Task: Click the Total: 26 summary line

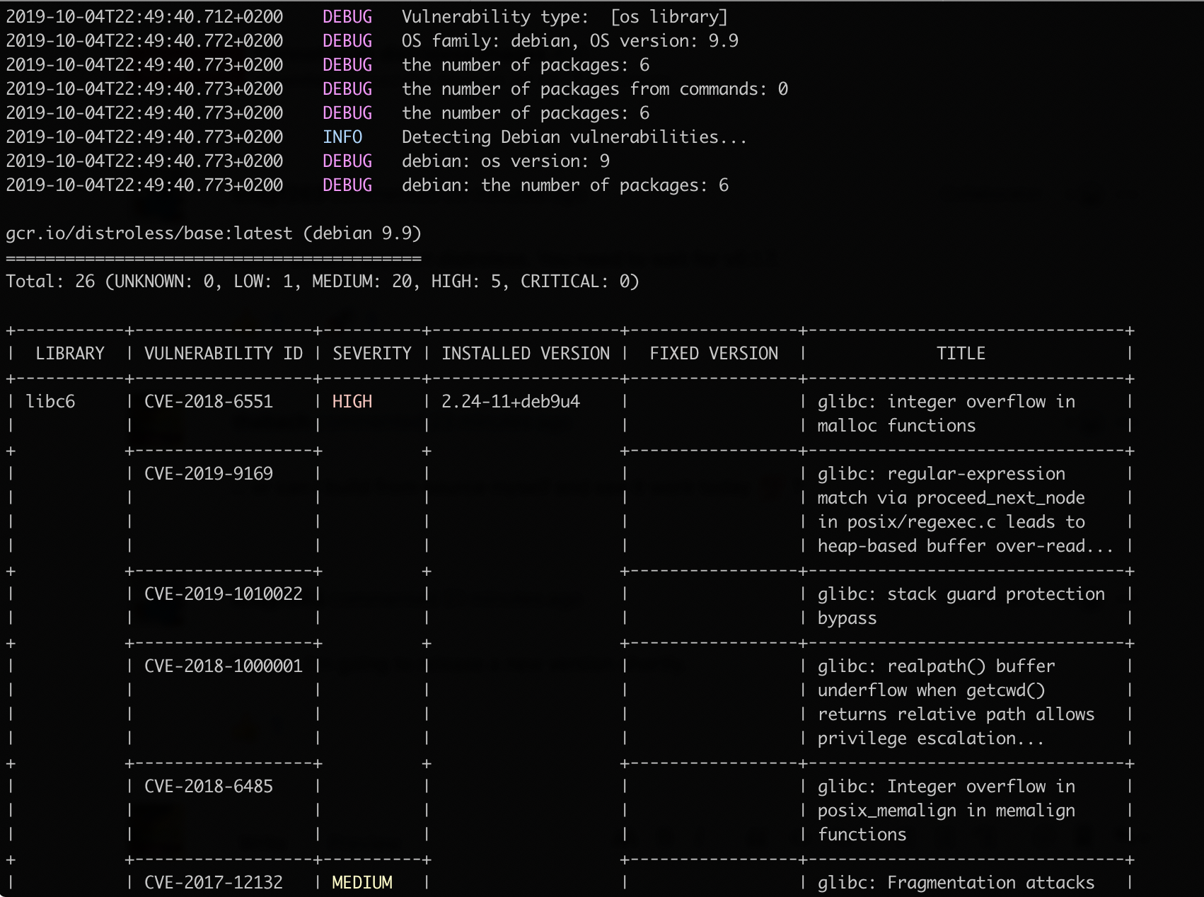Action: tap(323, 282)
